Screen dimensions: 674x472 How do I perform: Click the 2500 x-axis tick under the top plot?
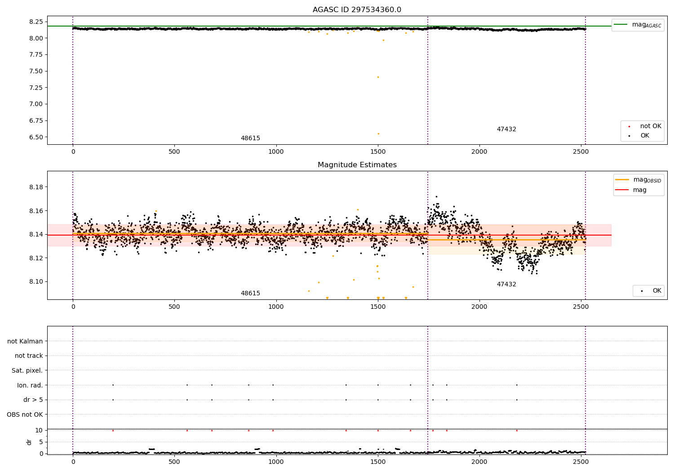[x=581, y=152]
